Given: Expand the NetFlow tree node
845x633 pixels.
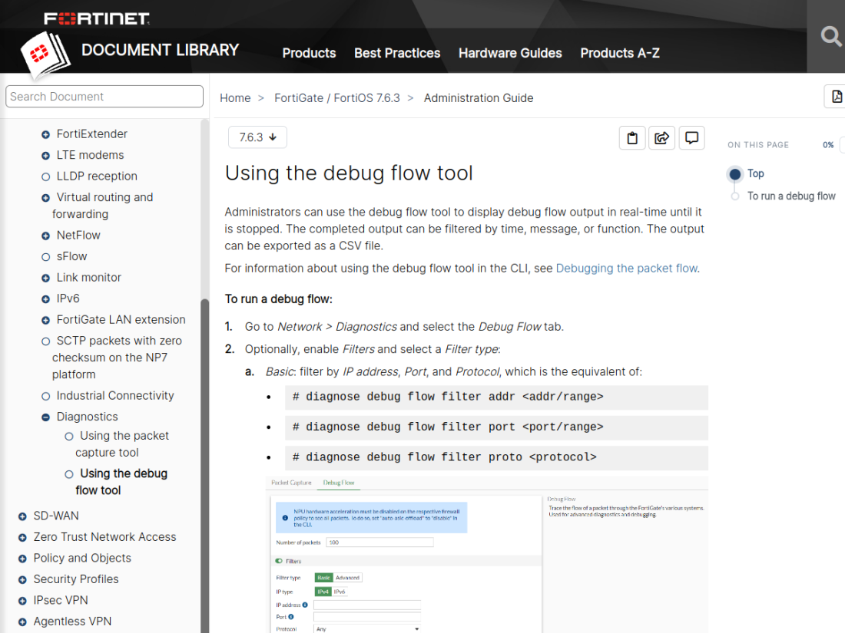Looking at the screenshot, I should click(46, 236).
